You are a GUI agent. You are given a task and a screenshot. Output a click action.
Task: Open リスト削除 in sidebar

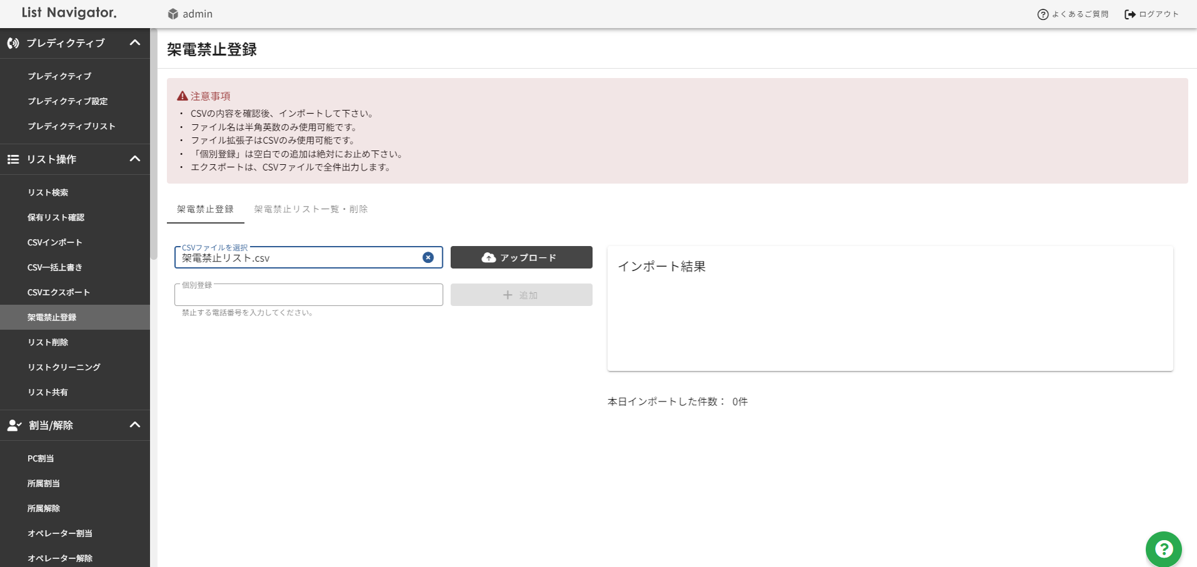(x=75, y=342)
